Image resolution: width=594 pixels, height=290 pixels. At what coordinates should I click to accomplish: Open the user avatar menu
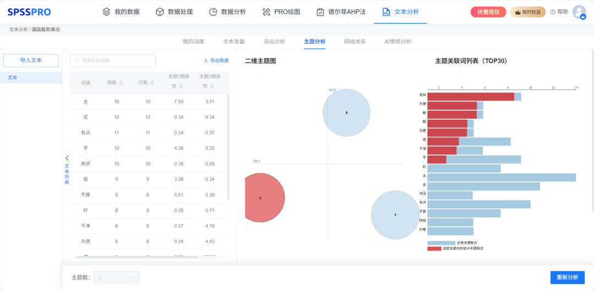(579, 12)
